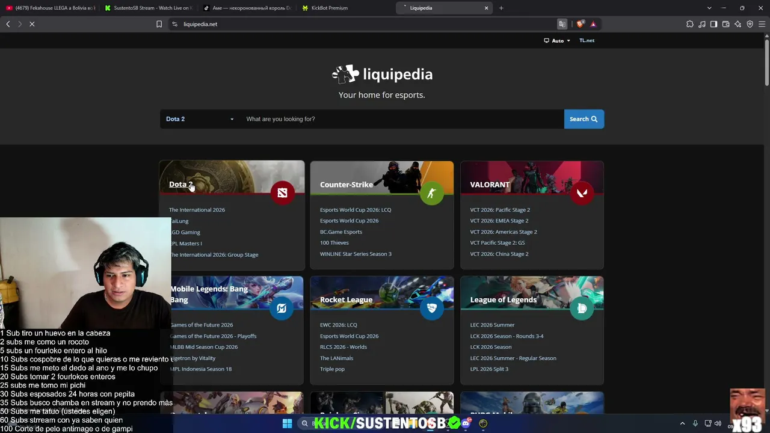The width and height of the screenshot is (770, 433).
Task: Go back to the previous page
Action: tap(8, 24)
